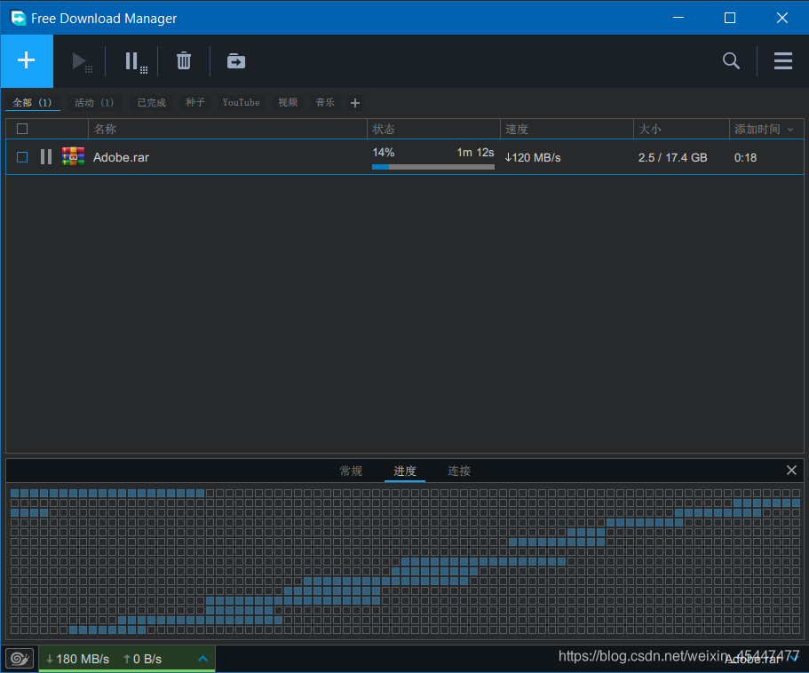Image resolution: width=809 pixels, height=673 pixels.
Task: Select the 种子 tab
Action: click(x=195, y=103)
